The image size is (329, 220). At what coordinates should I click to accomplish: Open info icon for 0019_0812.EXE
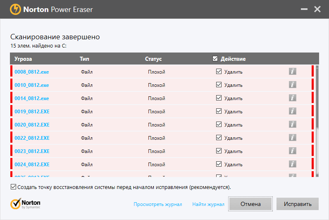pos(293,111)
